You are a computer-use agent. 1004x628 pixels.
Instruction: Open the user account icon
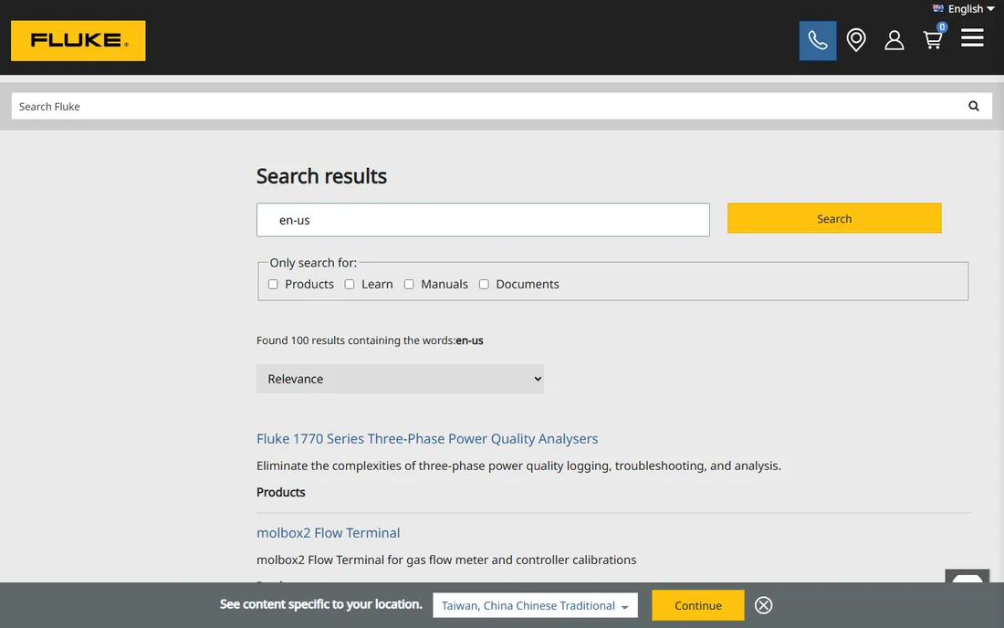pos(894,40)
